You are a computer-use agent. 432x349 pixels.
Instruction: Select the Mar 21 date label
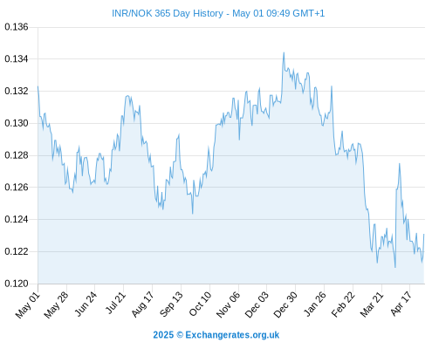point(372,305)
